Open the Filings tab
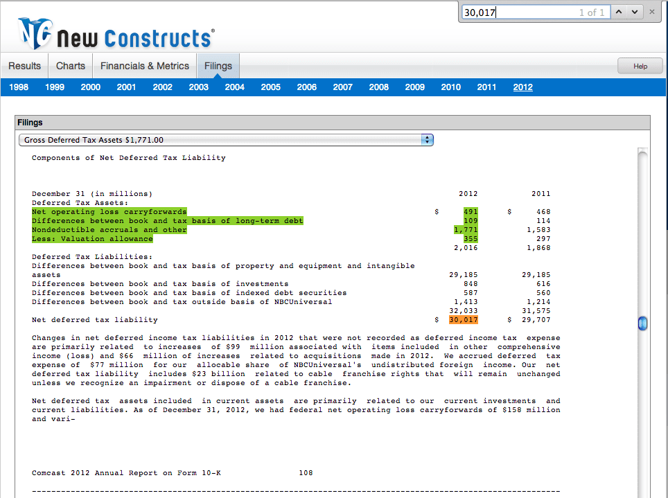Viewport: 668px width, 498px height. point(218,66)
